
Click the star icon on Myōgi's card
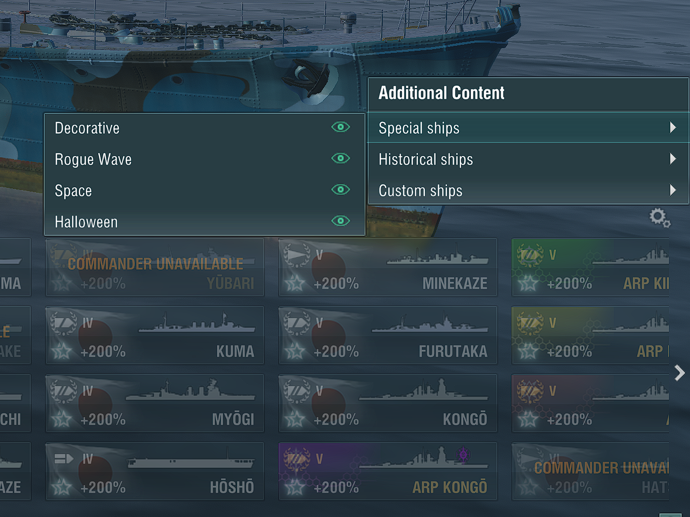click(x=63, y=418)
